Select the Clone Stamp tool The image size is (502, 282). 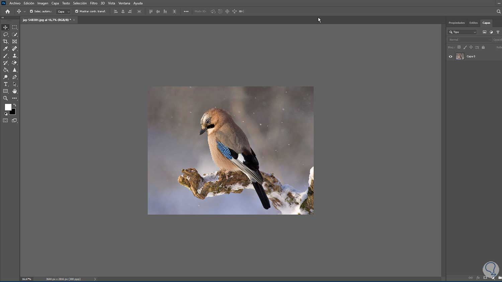click(14, 56)
